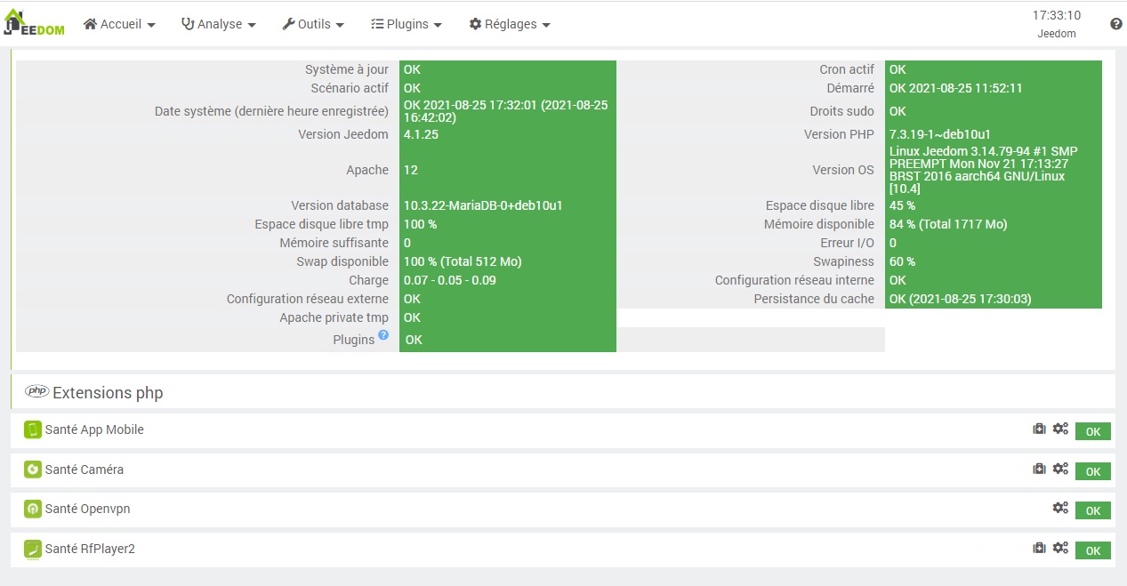The height and width of the screenshot is (586, 1127).
Task: Click the Santé App Mobile plugin icon
Action: 33,429
